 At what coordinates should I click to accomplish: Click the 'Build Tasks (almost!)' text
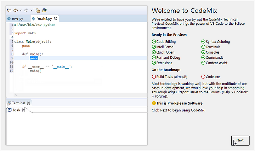pyautogui.click(x=172, y=77)
